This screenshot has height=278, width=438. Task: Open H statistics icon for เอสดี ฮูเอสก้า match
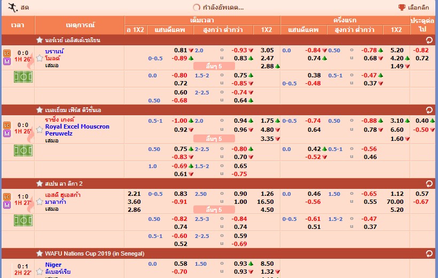[7, 205]
